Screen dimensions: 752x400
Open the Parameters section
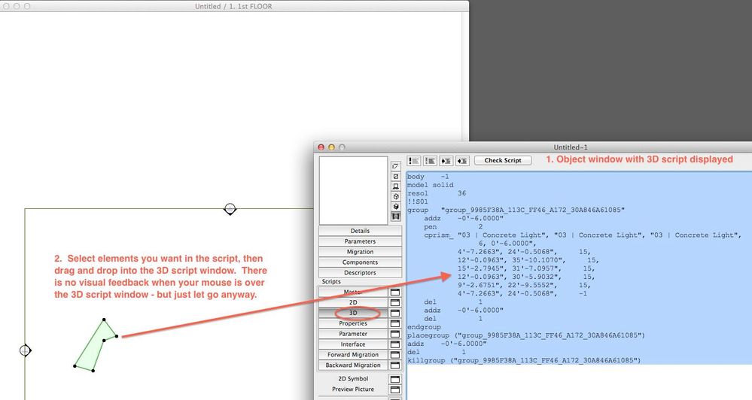coord(360,241)
